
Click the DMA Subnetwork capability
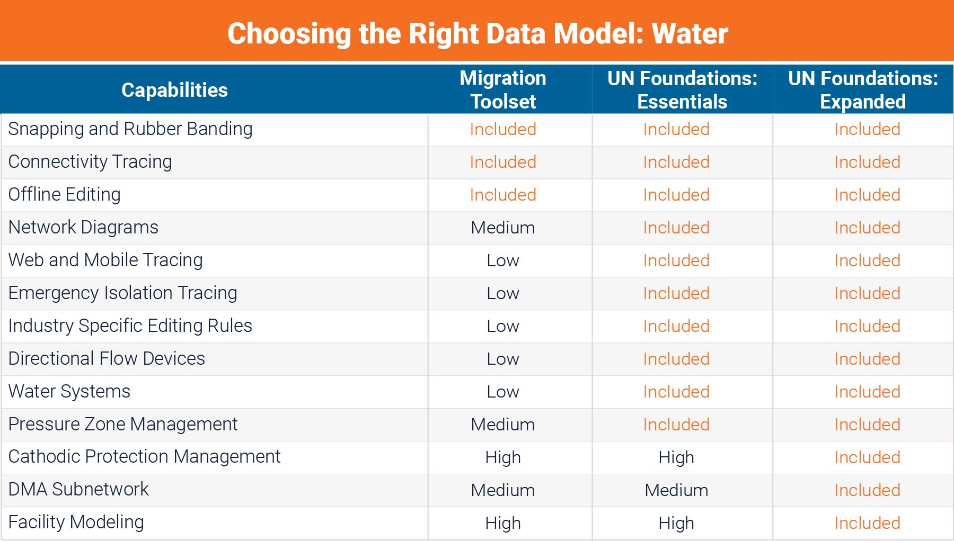[78, 490]
